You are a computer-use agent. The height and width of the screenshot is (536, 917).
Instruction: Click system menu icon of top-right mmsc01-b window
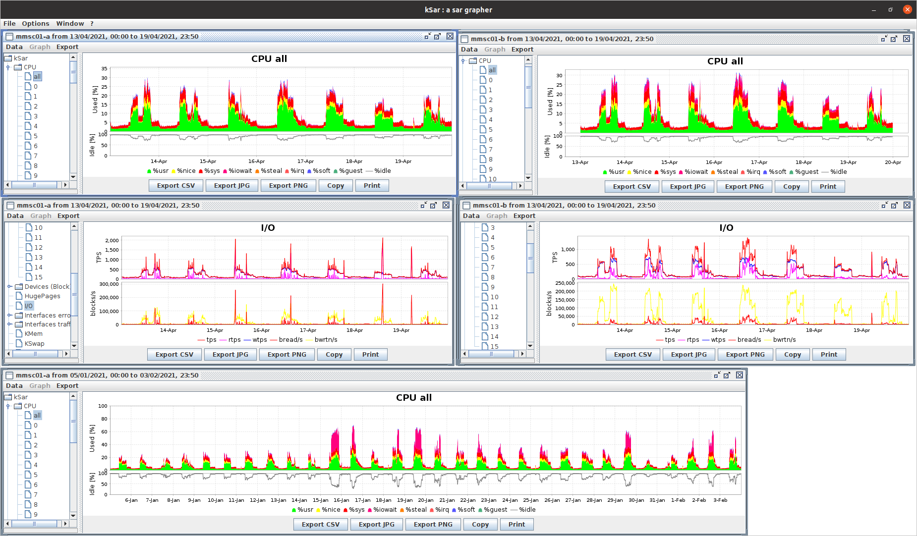464,39
